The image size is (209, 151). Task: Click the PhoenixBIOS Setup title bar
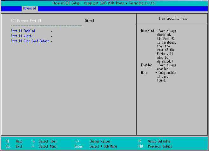click(104, 3)
